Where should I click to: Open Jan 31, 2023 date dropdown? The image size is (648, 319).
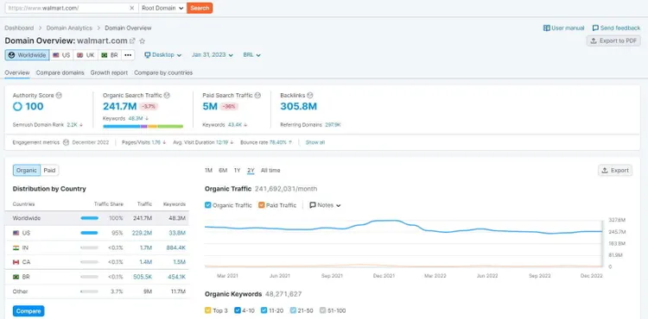coord(212,55)
